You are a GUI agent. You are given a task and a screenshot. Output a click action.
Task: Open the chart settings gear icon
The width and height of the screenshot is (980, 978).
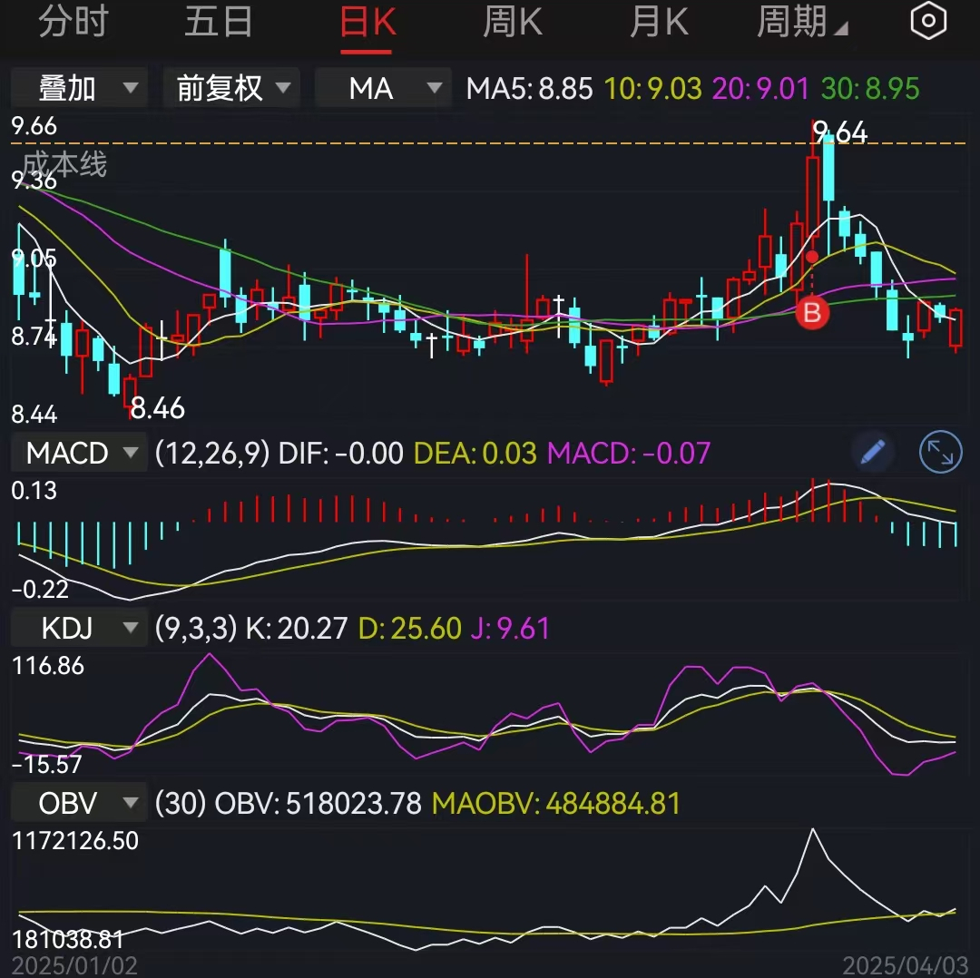coord(928,20)
